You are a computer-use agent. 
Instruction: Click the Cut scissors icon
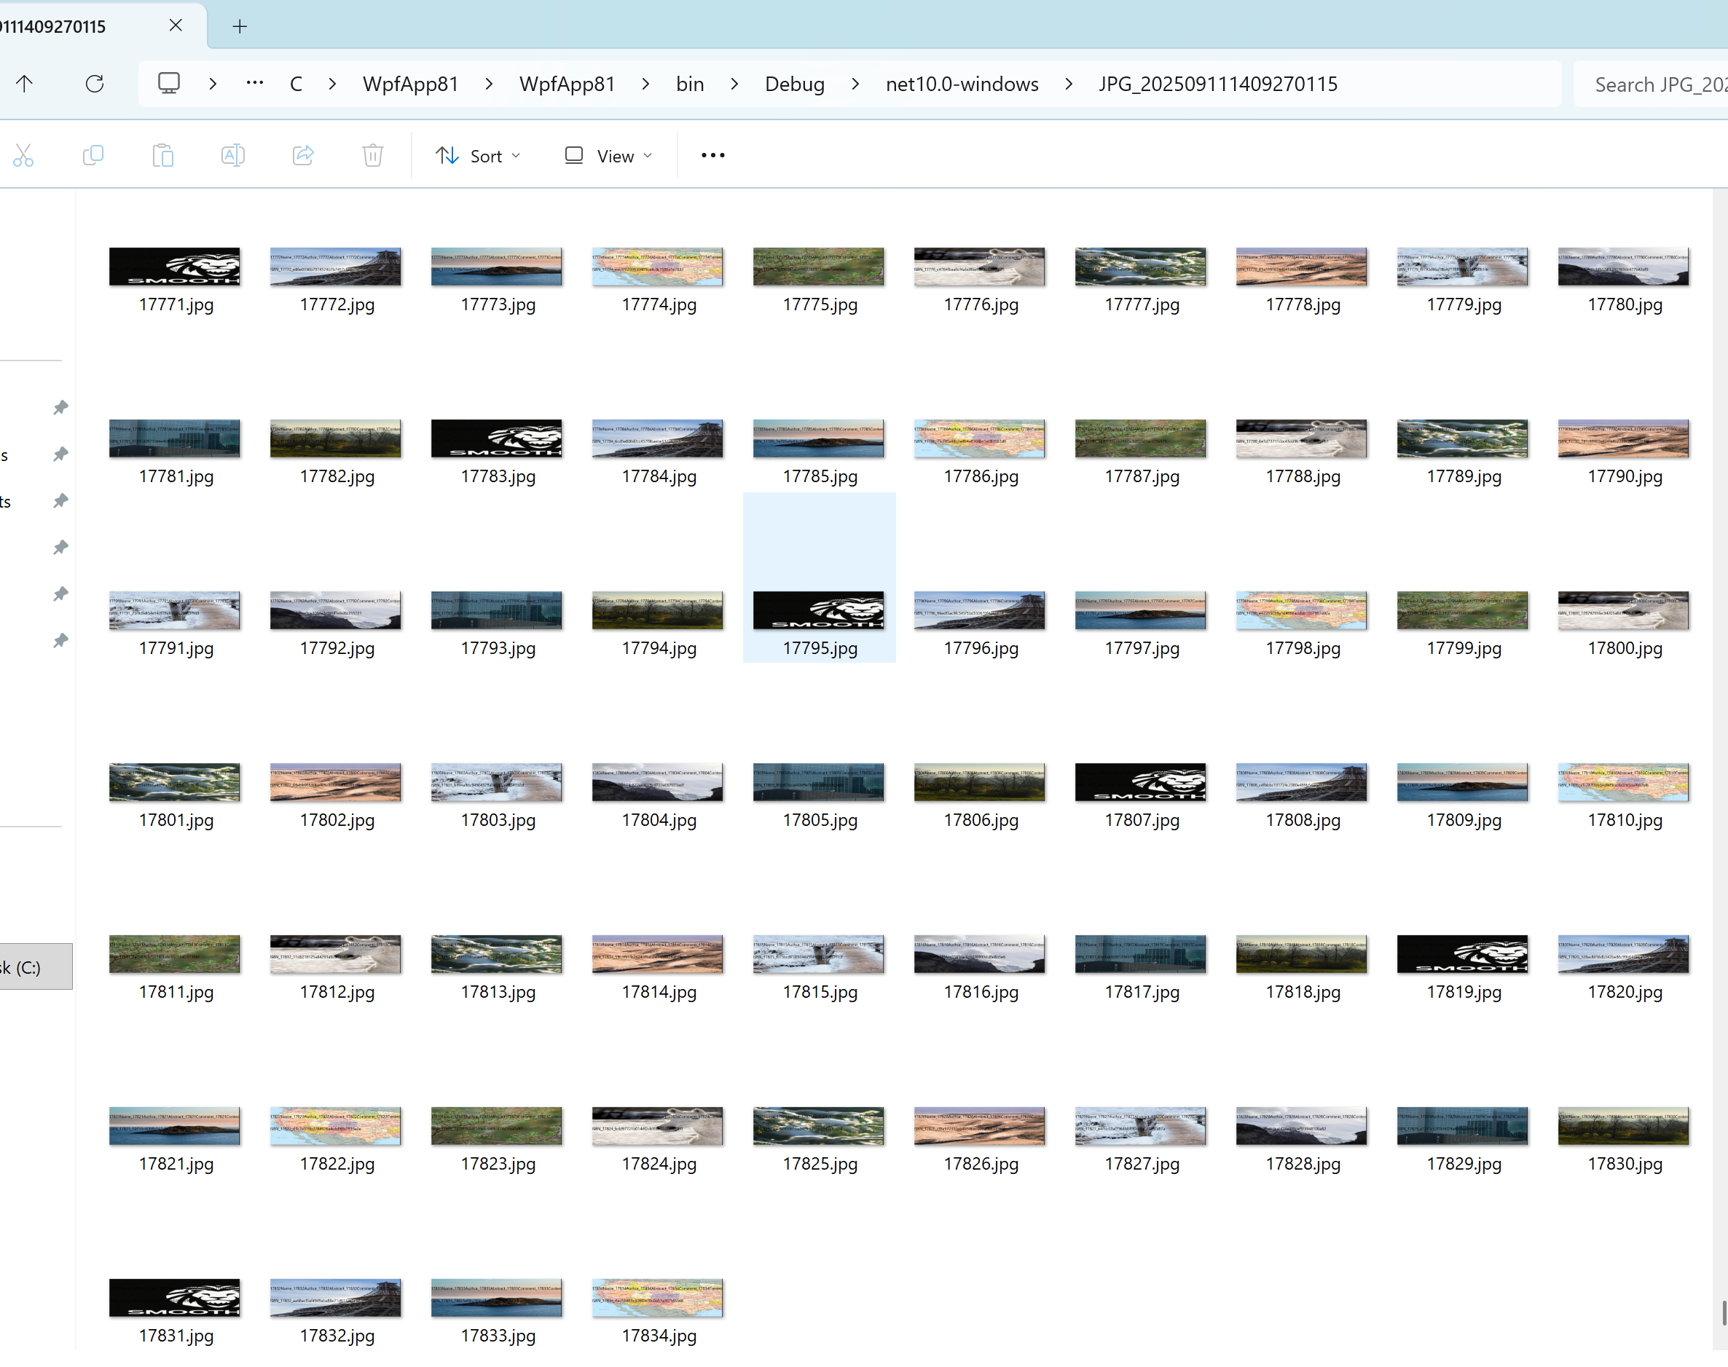(24, 155)
